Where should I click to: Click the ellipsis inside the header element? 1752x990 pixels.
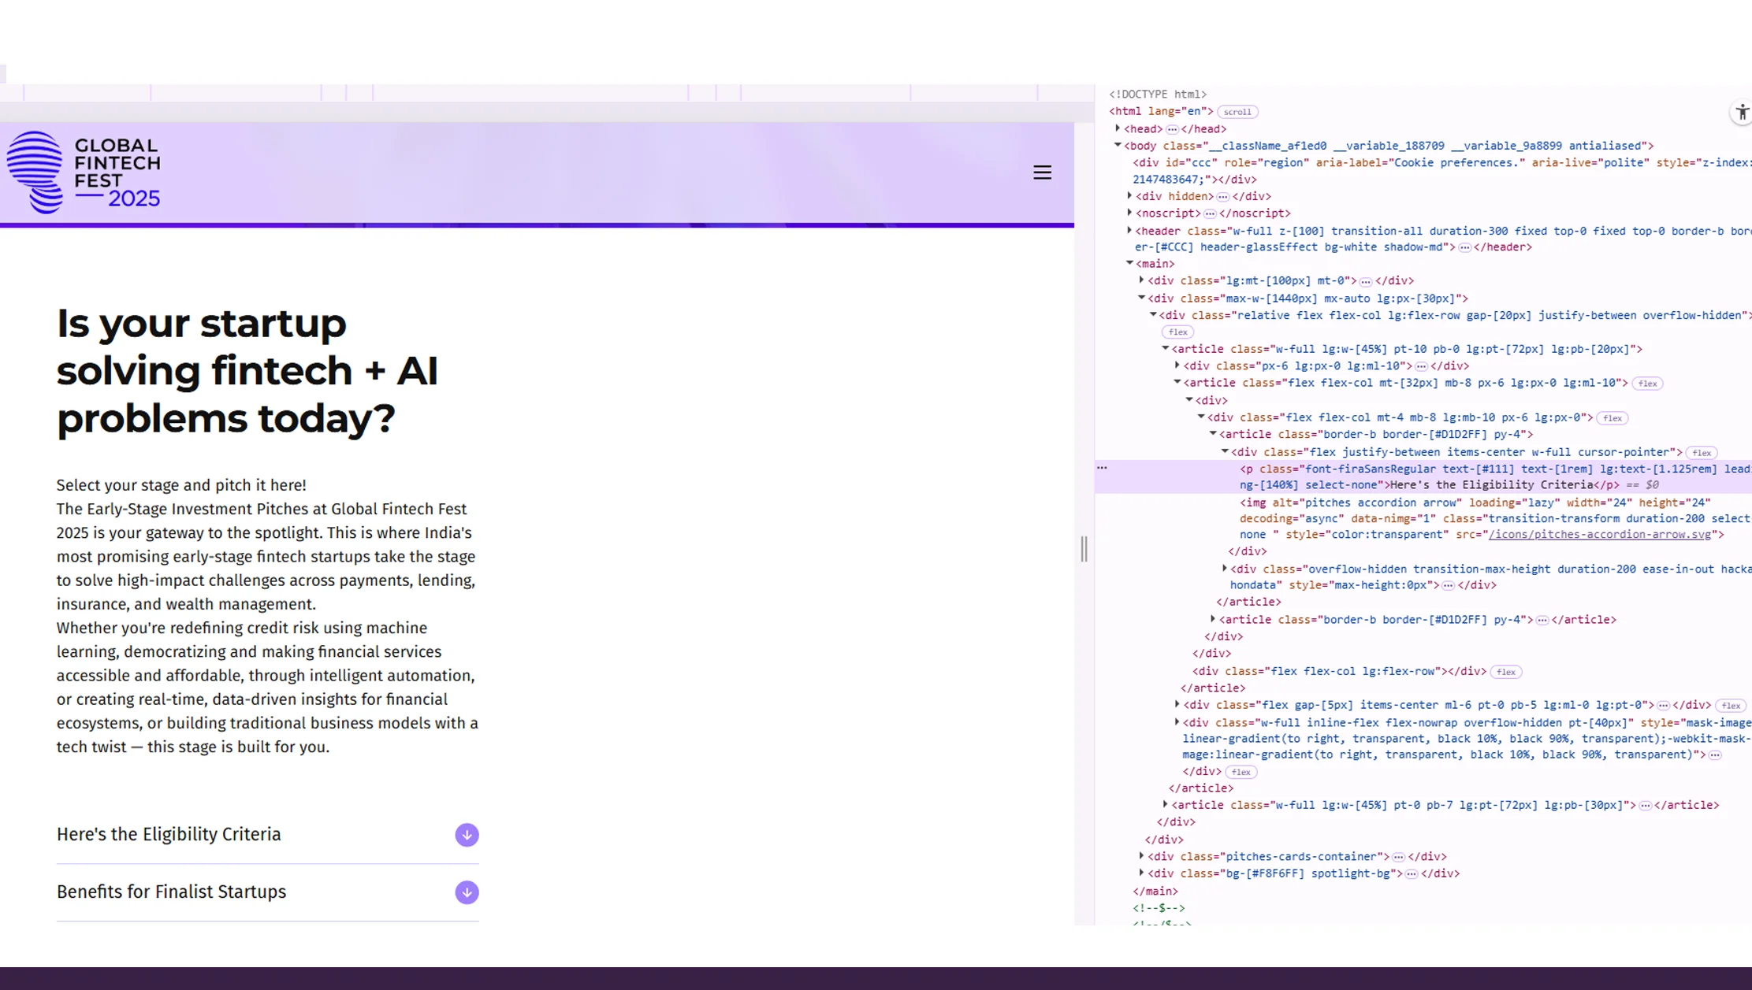tap(1465, 247)
